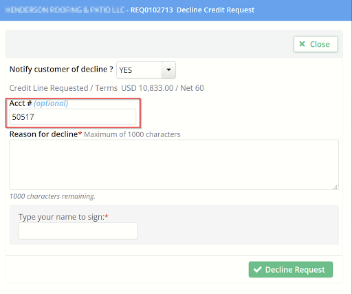Click the USD 10,833.00 / Net 60 text
Viewport: 352px width, 294px height.
(x=162, y=88)
